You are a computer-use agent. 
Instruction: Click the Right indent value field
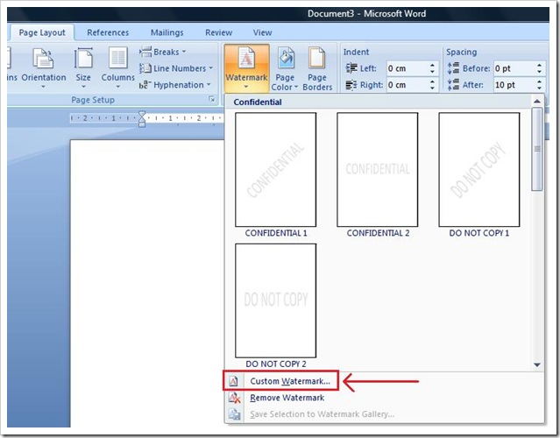pos(408,85)
